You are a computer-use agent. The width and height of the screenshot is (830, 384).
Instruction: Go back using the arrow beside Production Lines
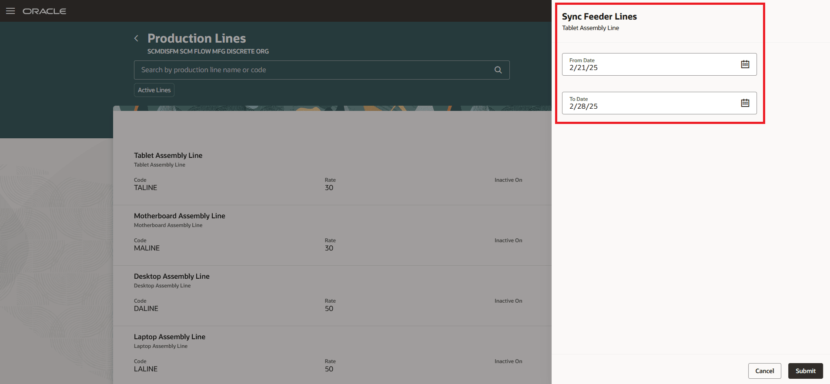click(x=136, y=38)
